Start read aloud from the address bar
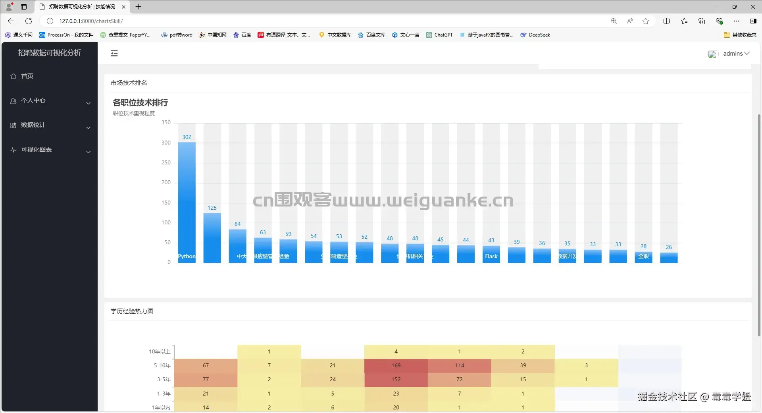This screenshot has height=413, width=762. [x=630, y=21]
